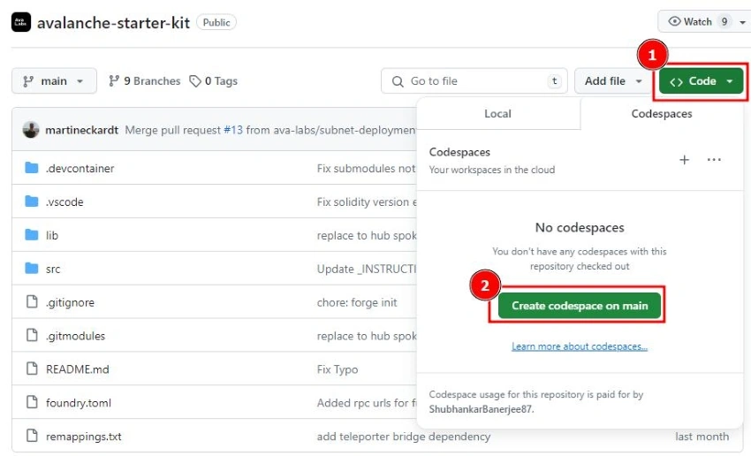This screenshot has height=456, width=751.
Task: Open 'add teleporter bridge dependency' commit message
Action: point(404,437)
